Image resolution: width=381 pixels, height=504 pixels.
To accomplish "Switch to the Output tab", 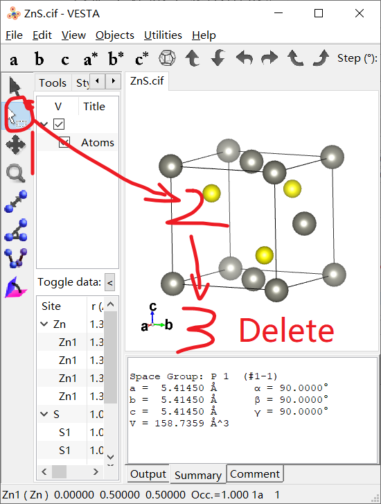I will [148, 473].
